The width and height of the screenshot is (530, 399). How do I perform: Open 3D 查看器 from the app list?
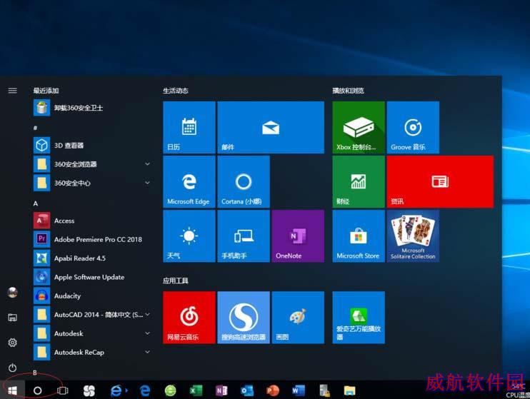point(92,146)
